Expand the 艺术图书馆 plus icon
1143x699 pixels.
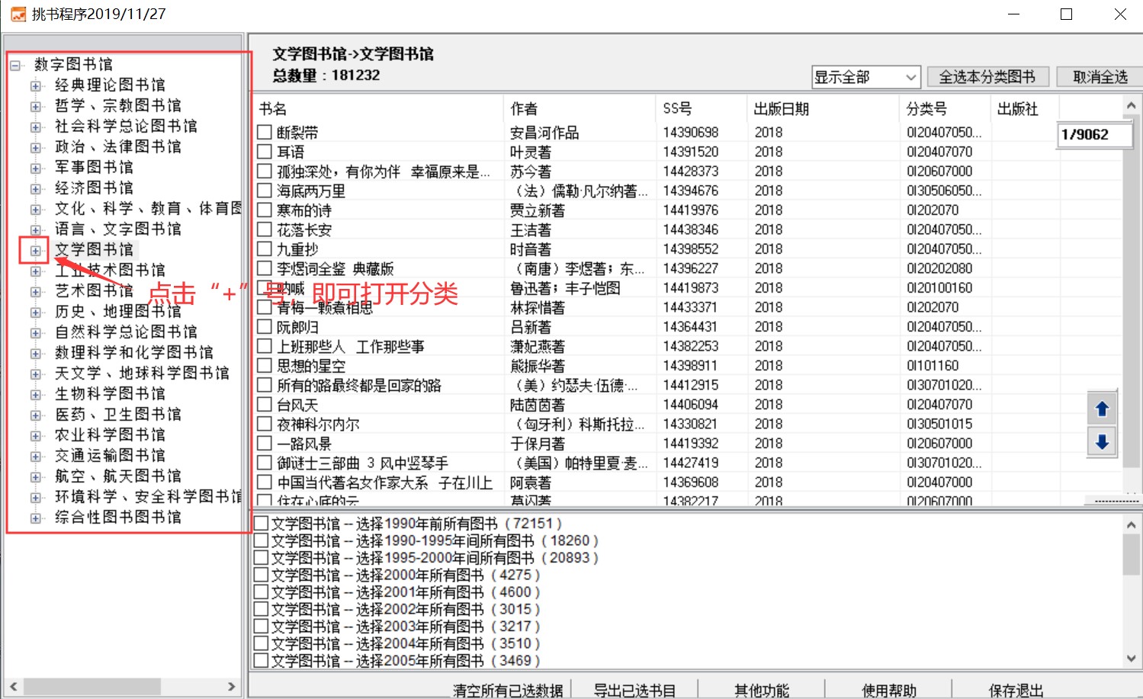35,291
